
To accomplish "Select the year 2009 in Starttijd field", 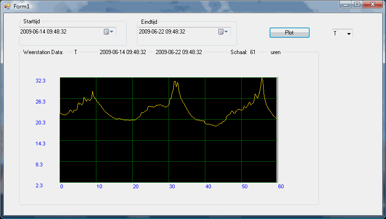I will pos(26,32).
